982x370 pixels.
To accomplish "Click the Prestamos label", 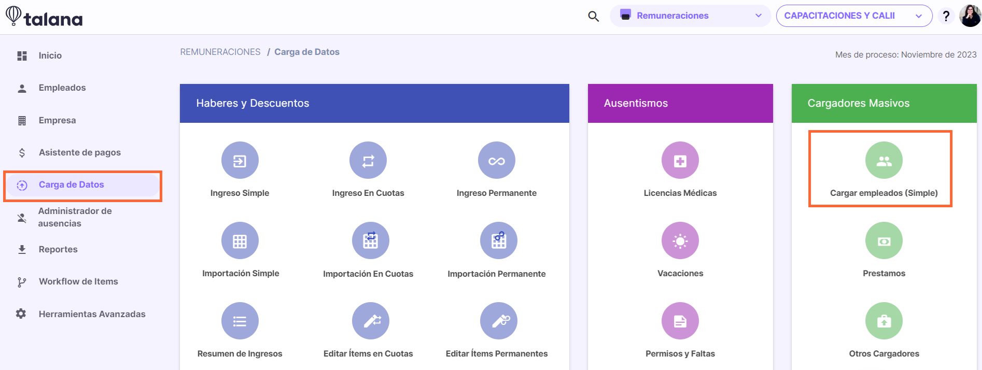I will tap(884, 273).
